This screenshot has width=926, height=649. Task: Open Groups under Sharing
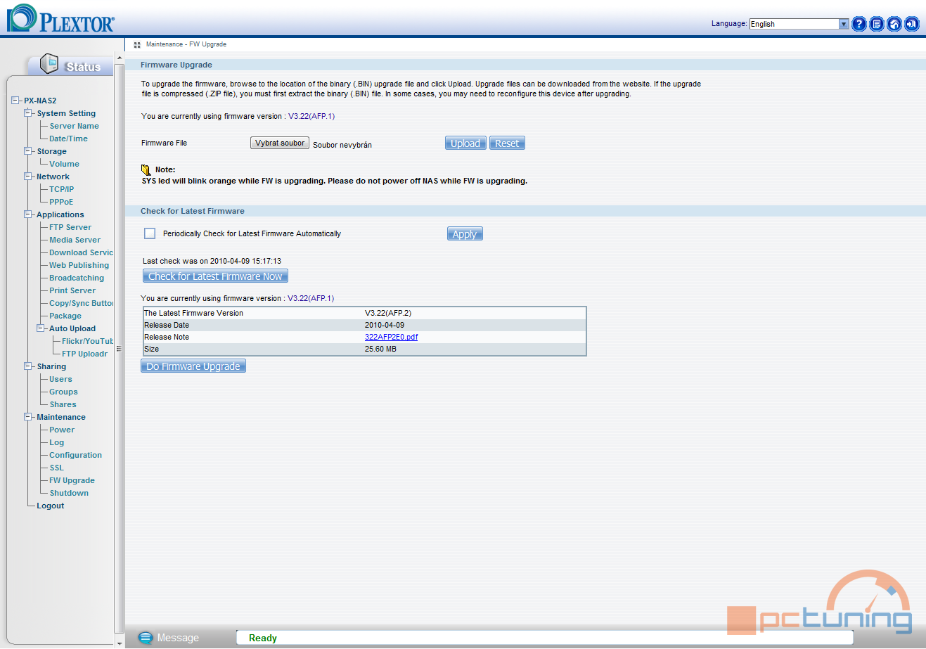63,392
